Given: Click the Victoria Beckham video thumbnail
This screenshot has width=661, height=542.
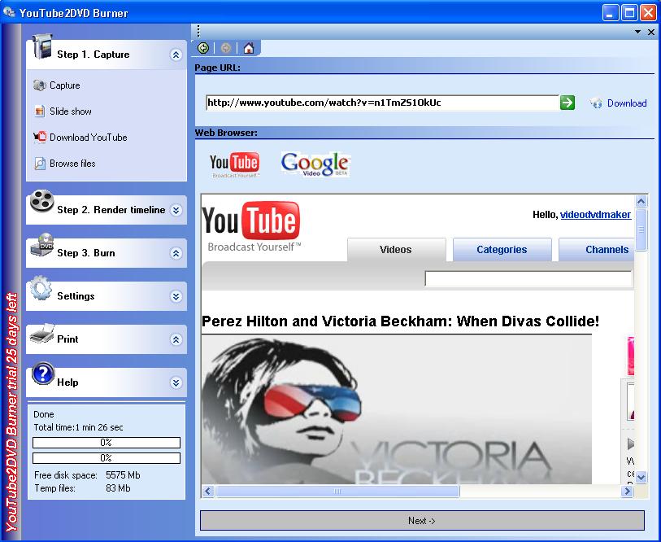Looking at the screenshot, I should point(397,409).
